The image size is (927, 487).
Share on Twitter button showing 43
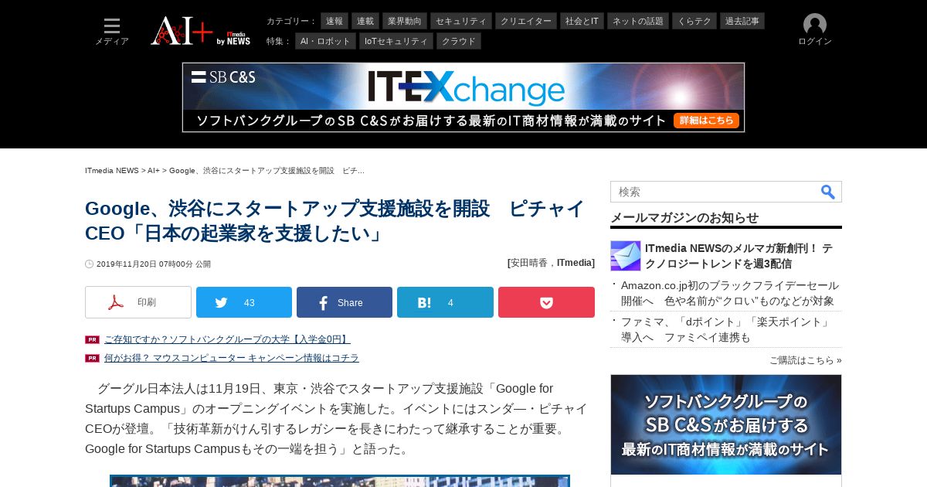(244, 302)
